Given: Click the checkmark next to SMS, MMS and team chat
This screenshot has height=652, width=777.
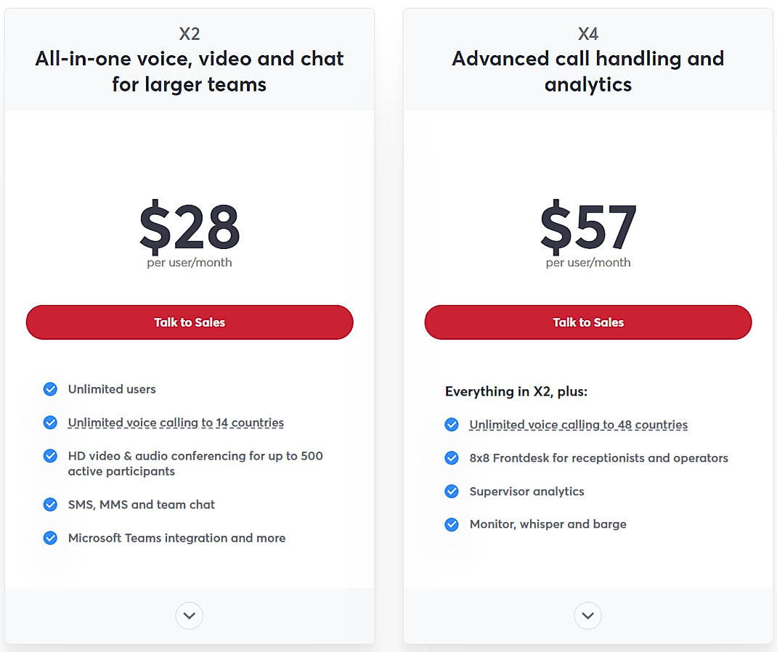Looking at the screenshot, I should (50, 505).
